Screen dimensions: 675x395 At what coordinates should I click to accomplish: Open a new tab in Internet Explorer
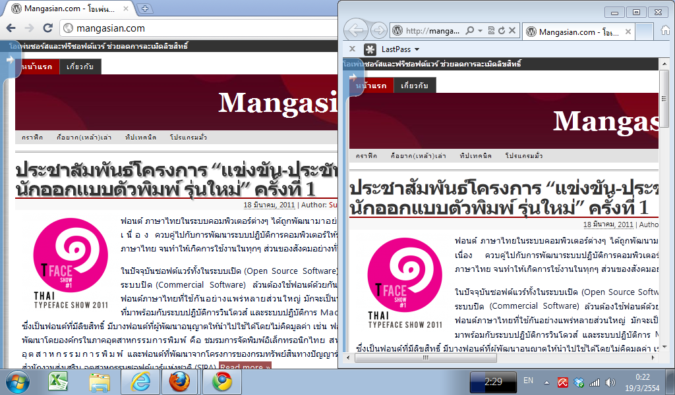pyautogui.click(x=644, y=32)
